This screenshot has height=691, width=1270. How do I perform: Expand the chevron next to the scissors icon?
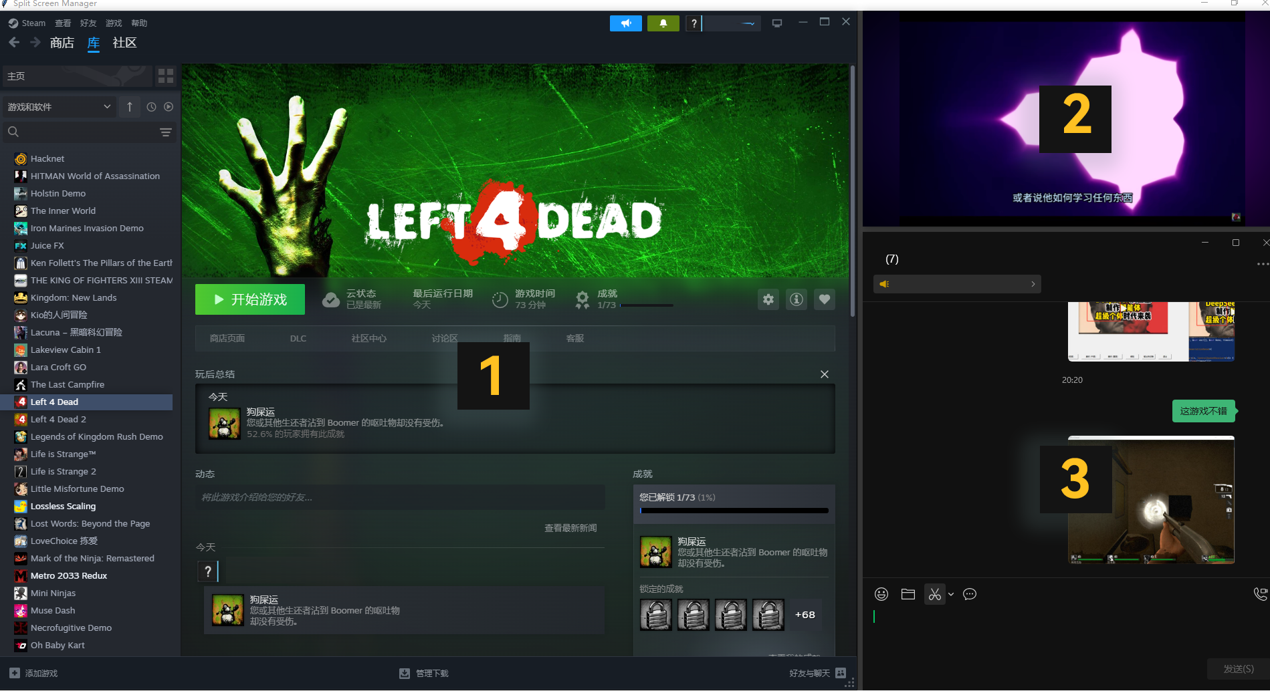click(x=951, y=594)
